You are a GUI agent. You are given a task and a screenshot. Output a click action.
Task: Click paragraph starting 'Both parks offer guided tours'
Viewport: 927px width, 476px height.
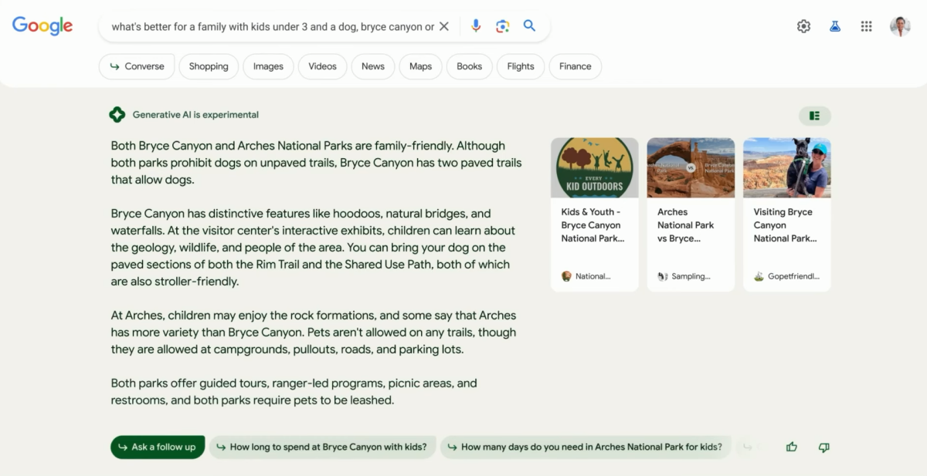294,392
